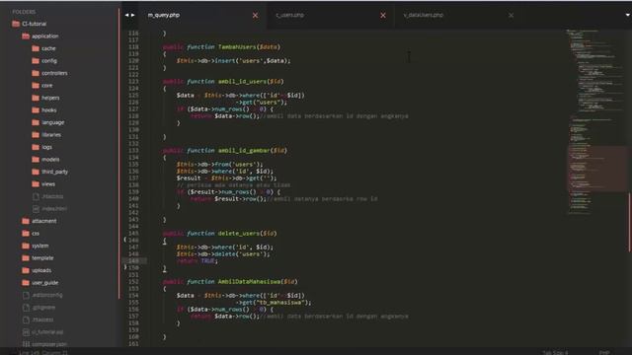
Task: Click the libraries folder icon
Action: [x=36, y=135]
